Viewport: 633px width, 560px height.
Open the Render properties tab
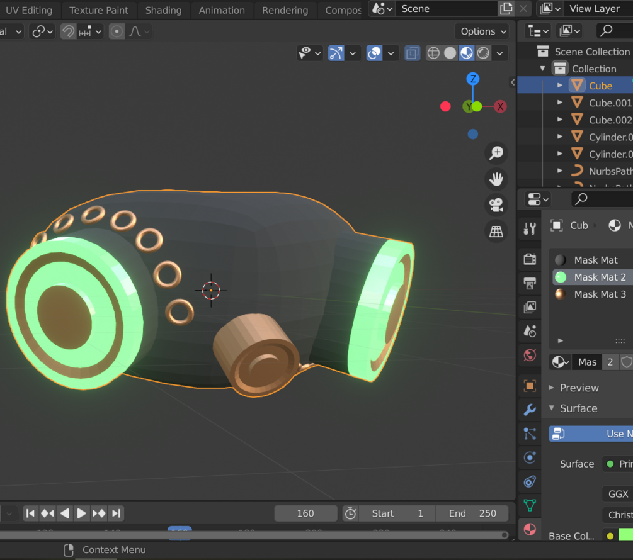(530, 259)
